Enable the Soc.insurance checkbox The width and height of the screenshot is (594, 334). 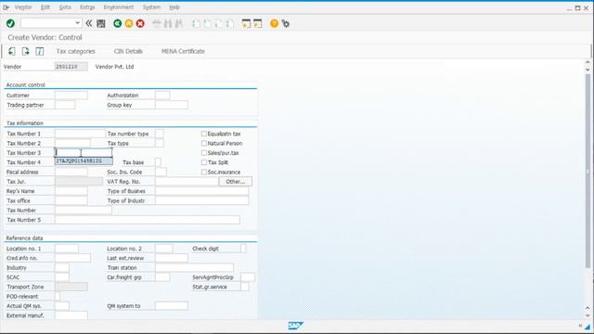coord(204,172)
